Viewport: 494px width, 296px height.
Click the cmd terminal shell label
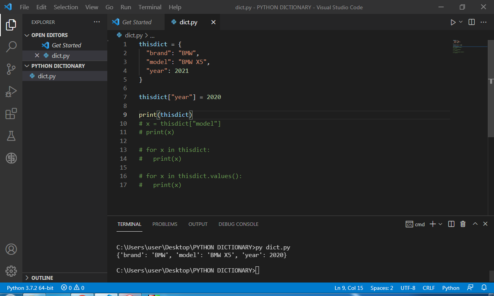tap(415, 224)
